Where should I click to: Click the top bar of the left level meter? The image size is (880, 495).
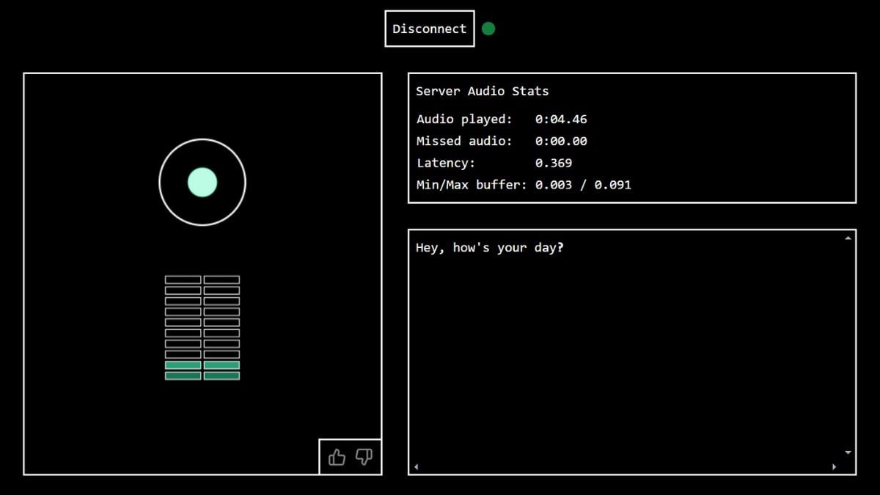183,279
